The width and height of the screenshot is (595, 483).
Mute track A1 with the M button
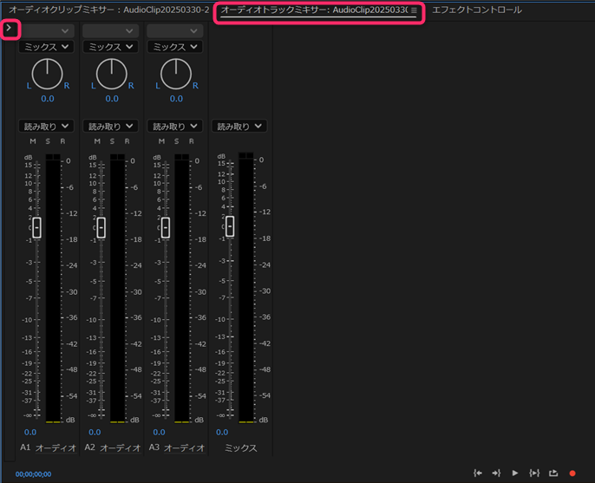[33, 140]
